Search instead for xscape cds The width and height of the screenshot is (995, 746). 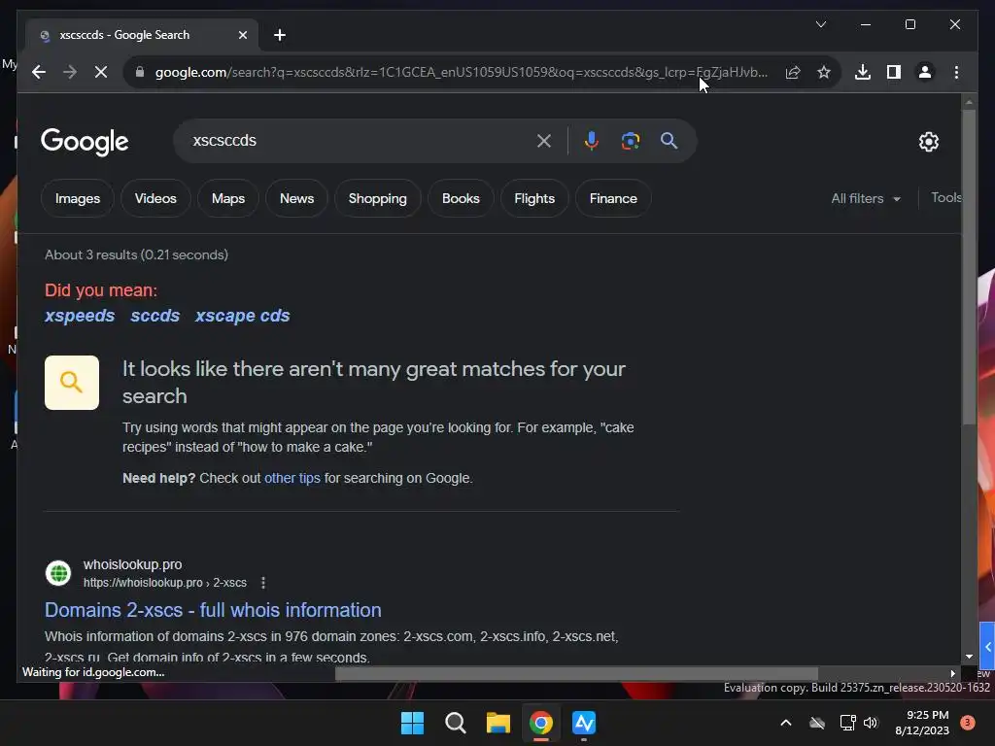242,316
